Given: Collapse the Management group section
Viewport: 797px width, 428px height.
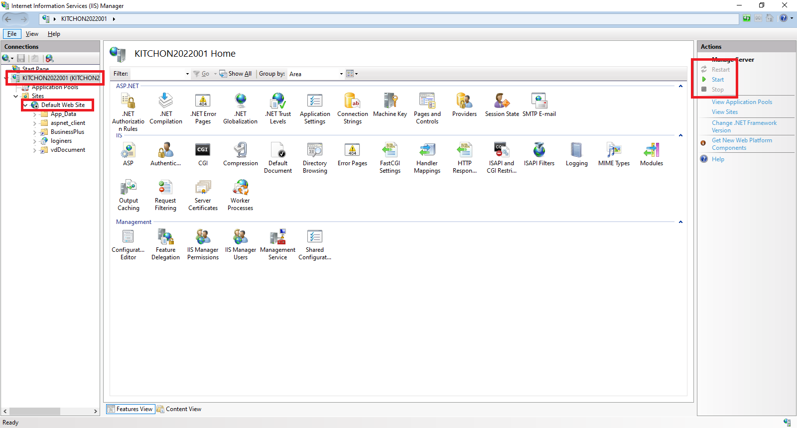Looking at the screenshot, I should [x=680, y=222].
